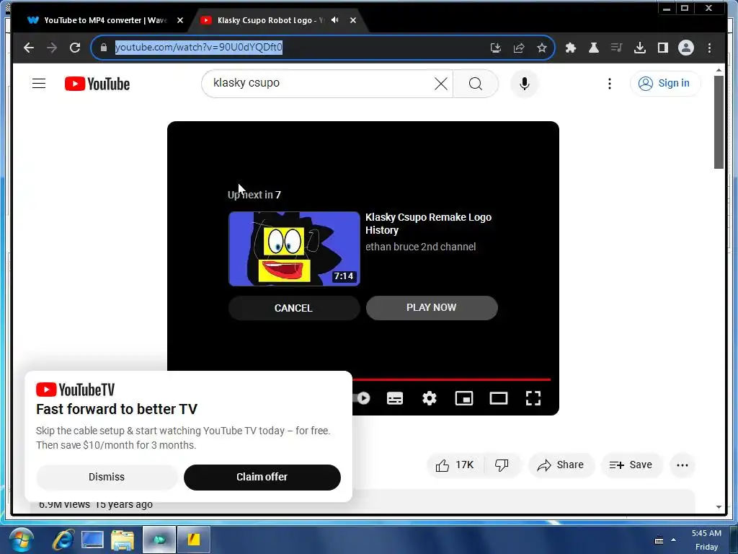Viewport: 738px width, 554px height.
Task: Show hidden tray icons arrow
Action: coord(674,540)
